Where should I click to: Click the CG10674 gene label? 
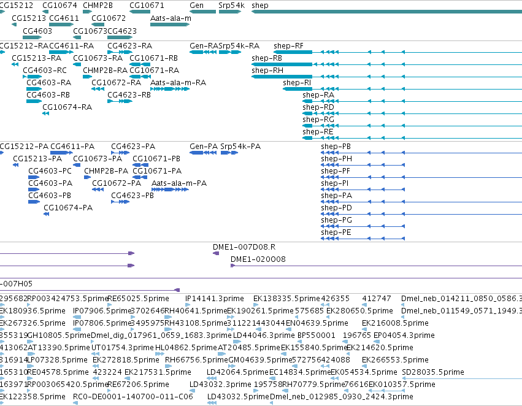59,6
